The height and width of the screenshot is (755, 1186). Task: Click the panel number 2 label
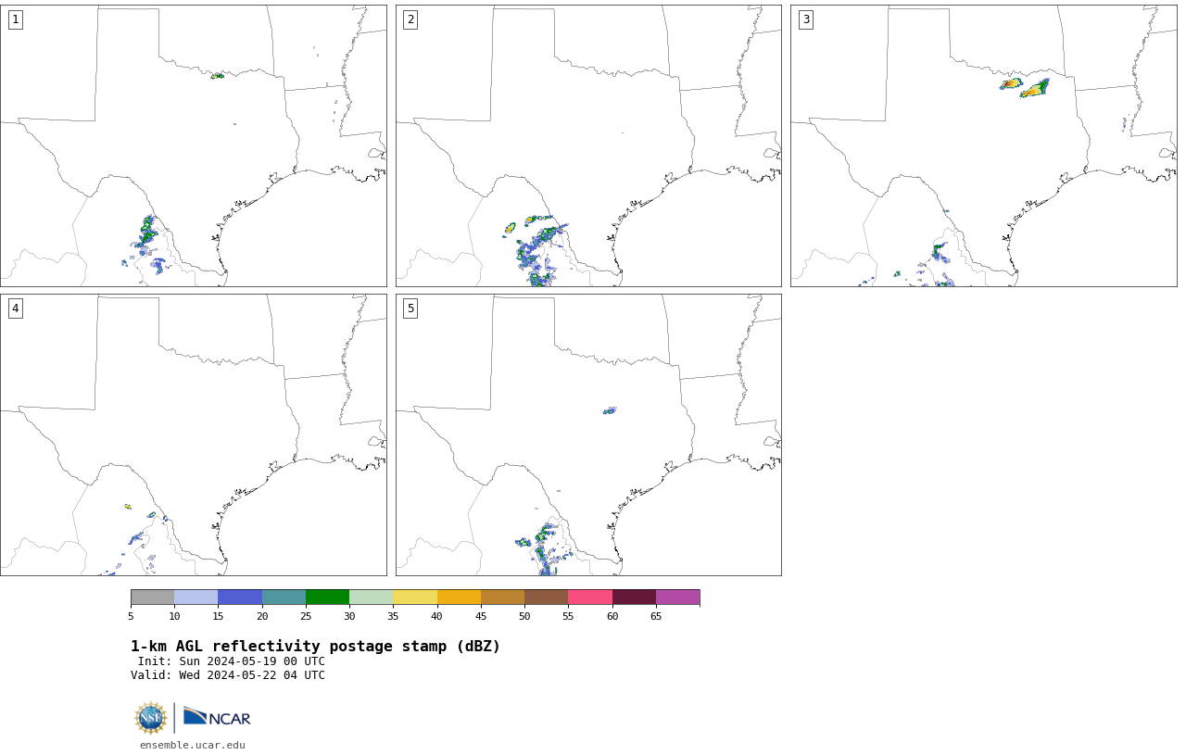pyautogui.click(x=410, y=19)
